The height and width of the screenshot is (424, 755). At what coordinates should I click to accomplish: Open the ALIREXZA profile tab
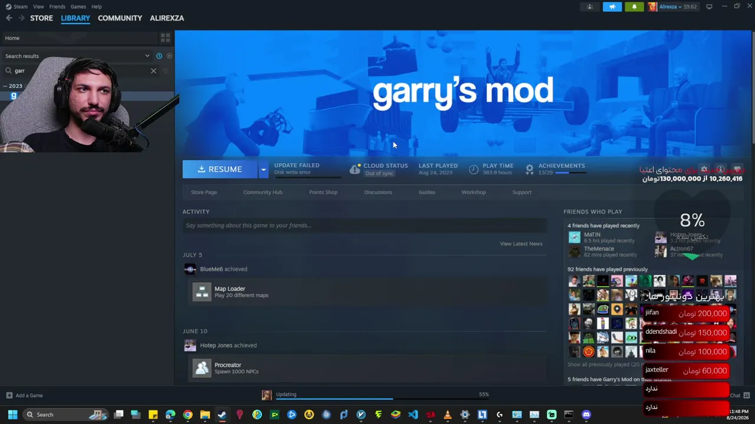click(x=167, y=18)
